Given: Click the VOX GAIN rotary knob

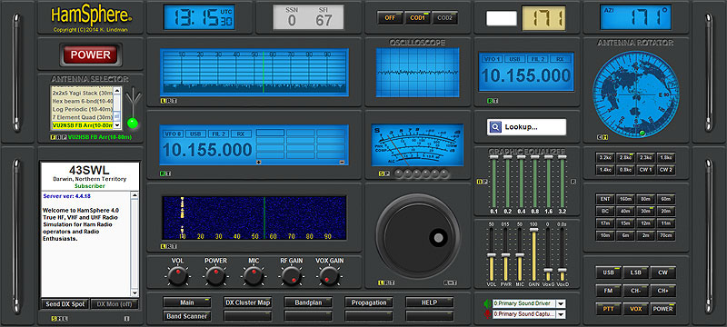Looking at the screenshot, I should point(329,276).
